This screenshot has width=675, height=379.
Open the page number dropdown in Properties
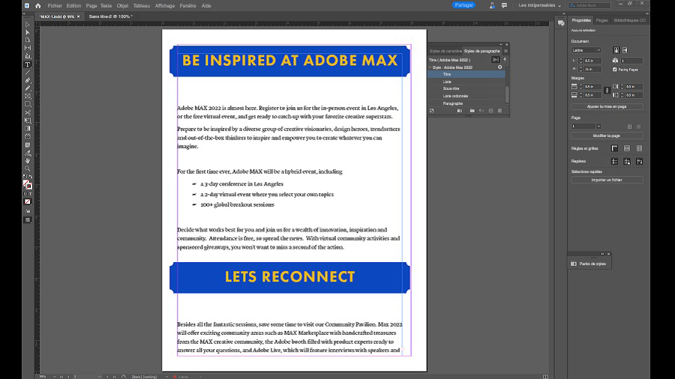598,127
